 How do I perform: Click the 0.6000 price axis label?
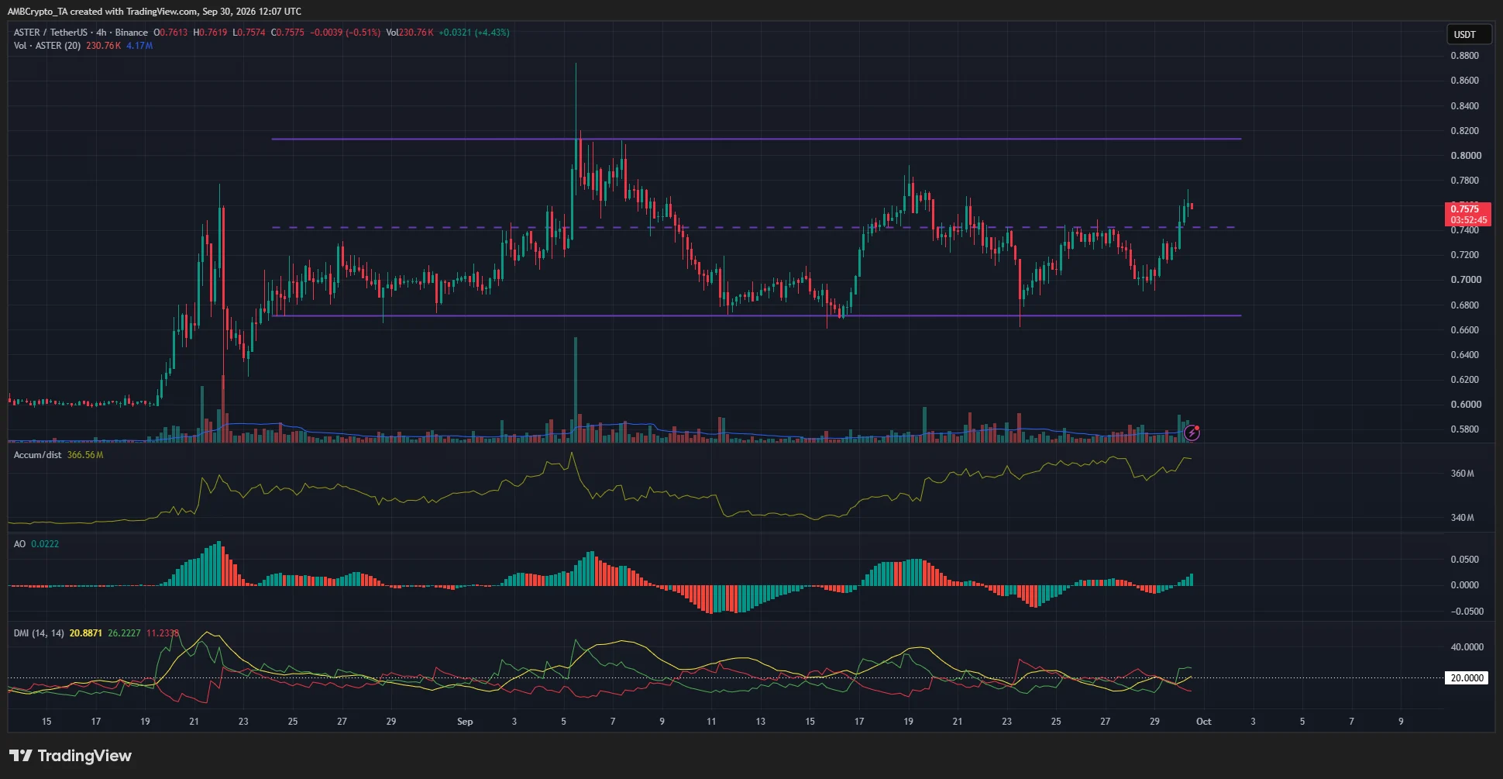click(x=1464, y=405)
